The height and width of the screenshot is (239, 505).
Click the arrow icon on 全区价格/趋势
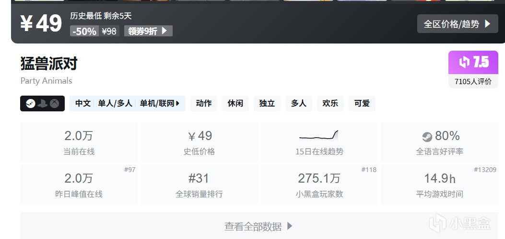point(487,24)
